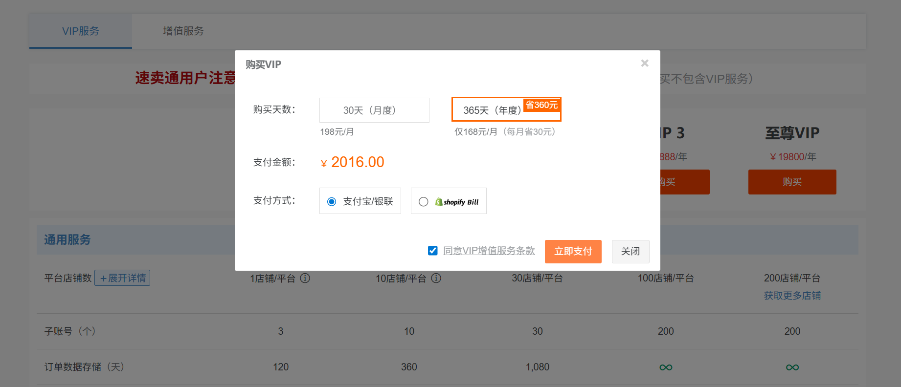Open the 增值服务 tab
This screenshot has width=901, height=387.
(x=183, y=31)
